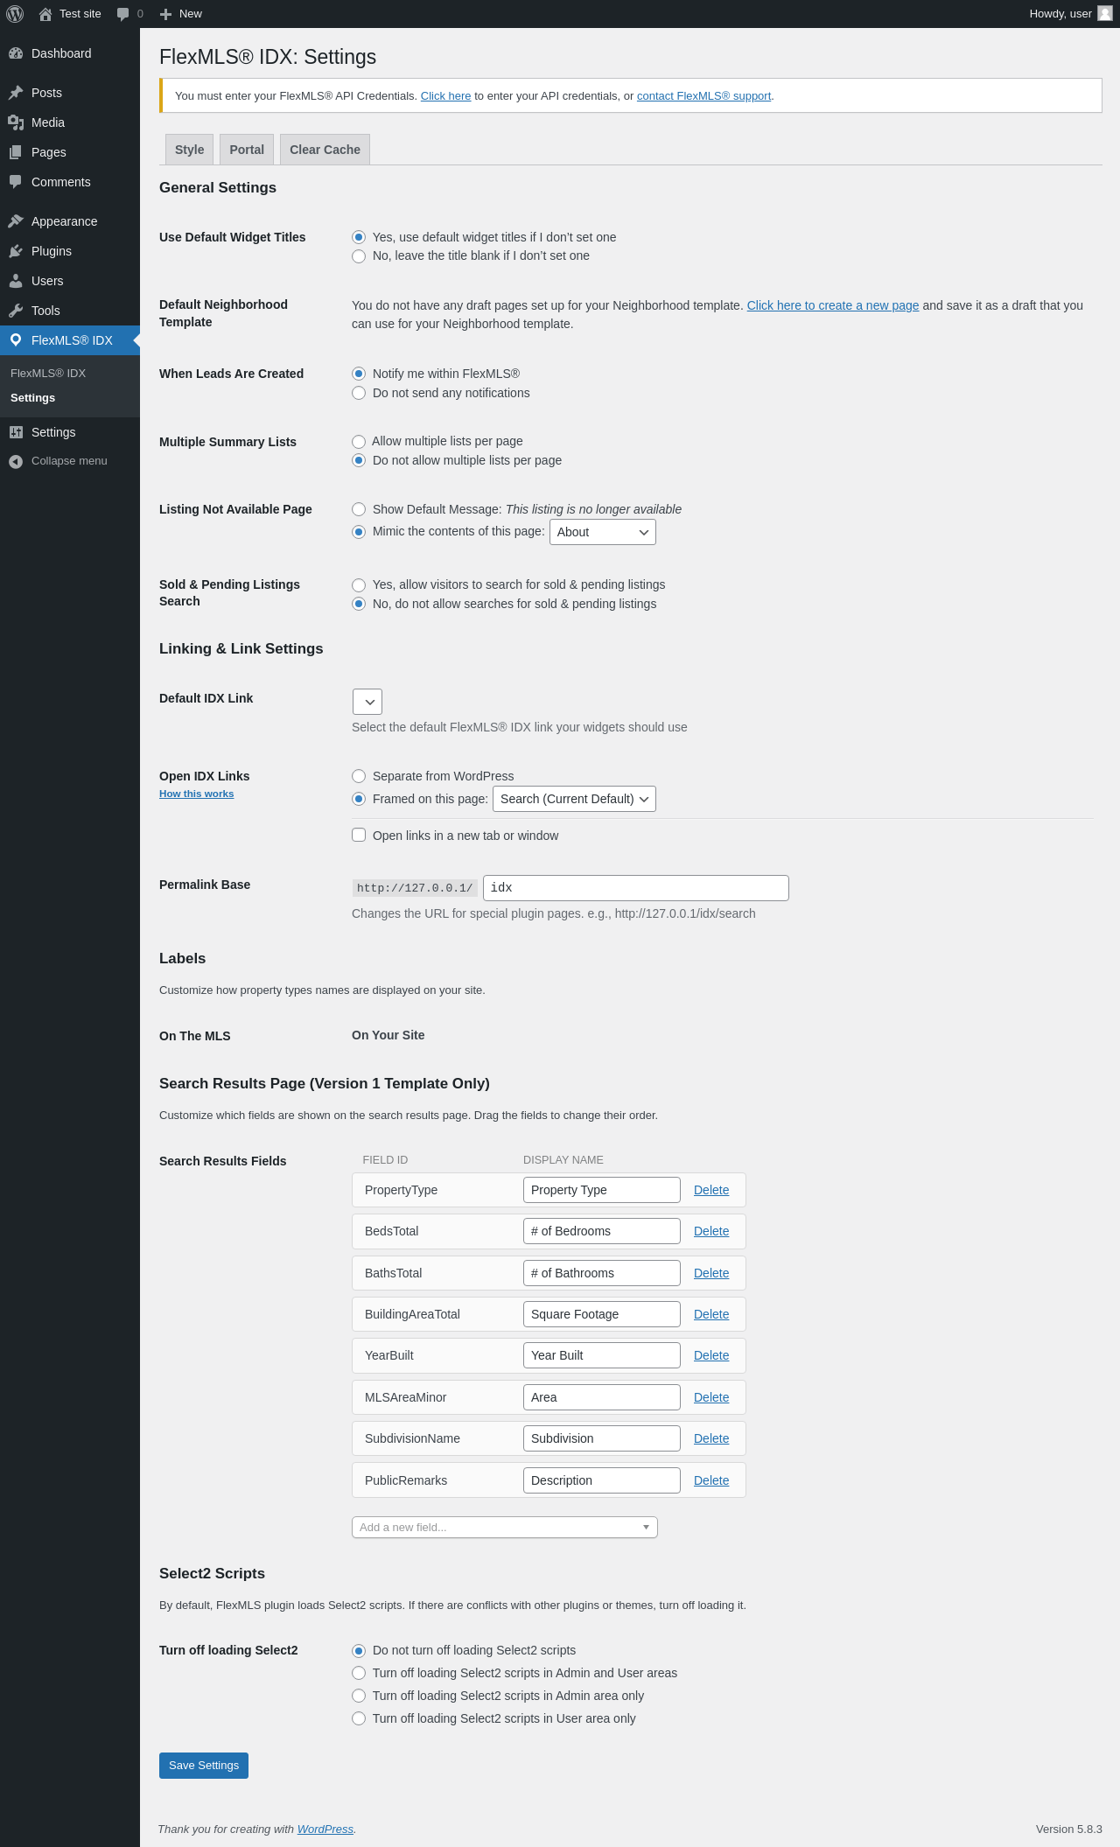Switch to the Clear Cache tab
The image size is (1120, 1847).
click(325, 150)
